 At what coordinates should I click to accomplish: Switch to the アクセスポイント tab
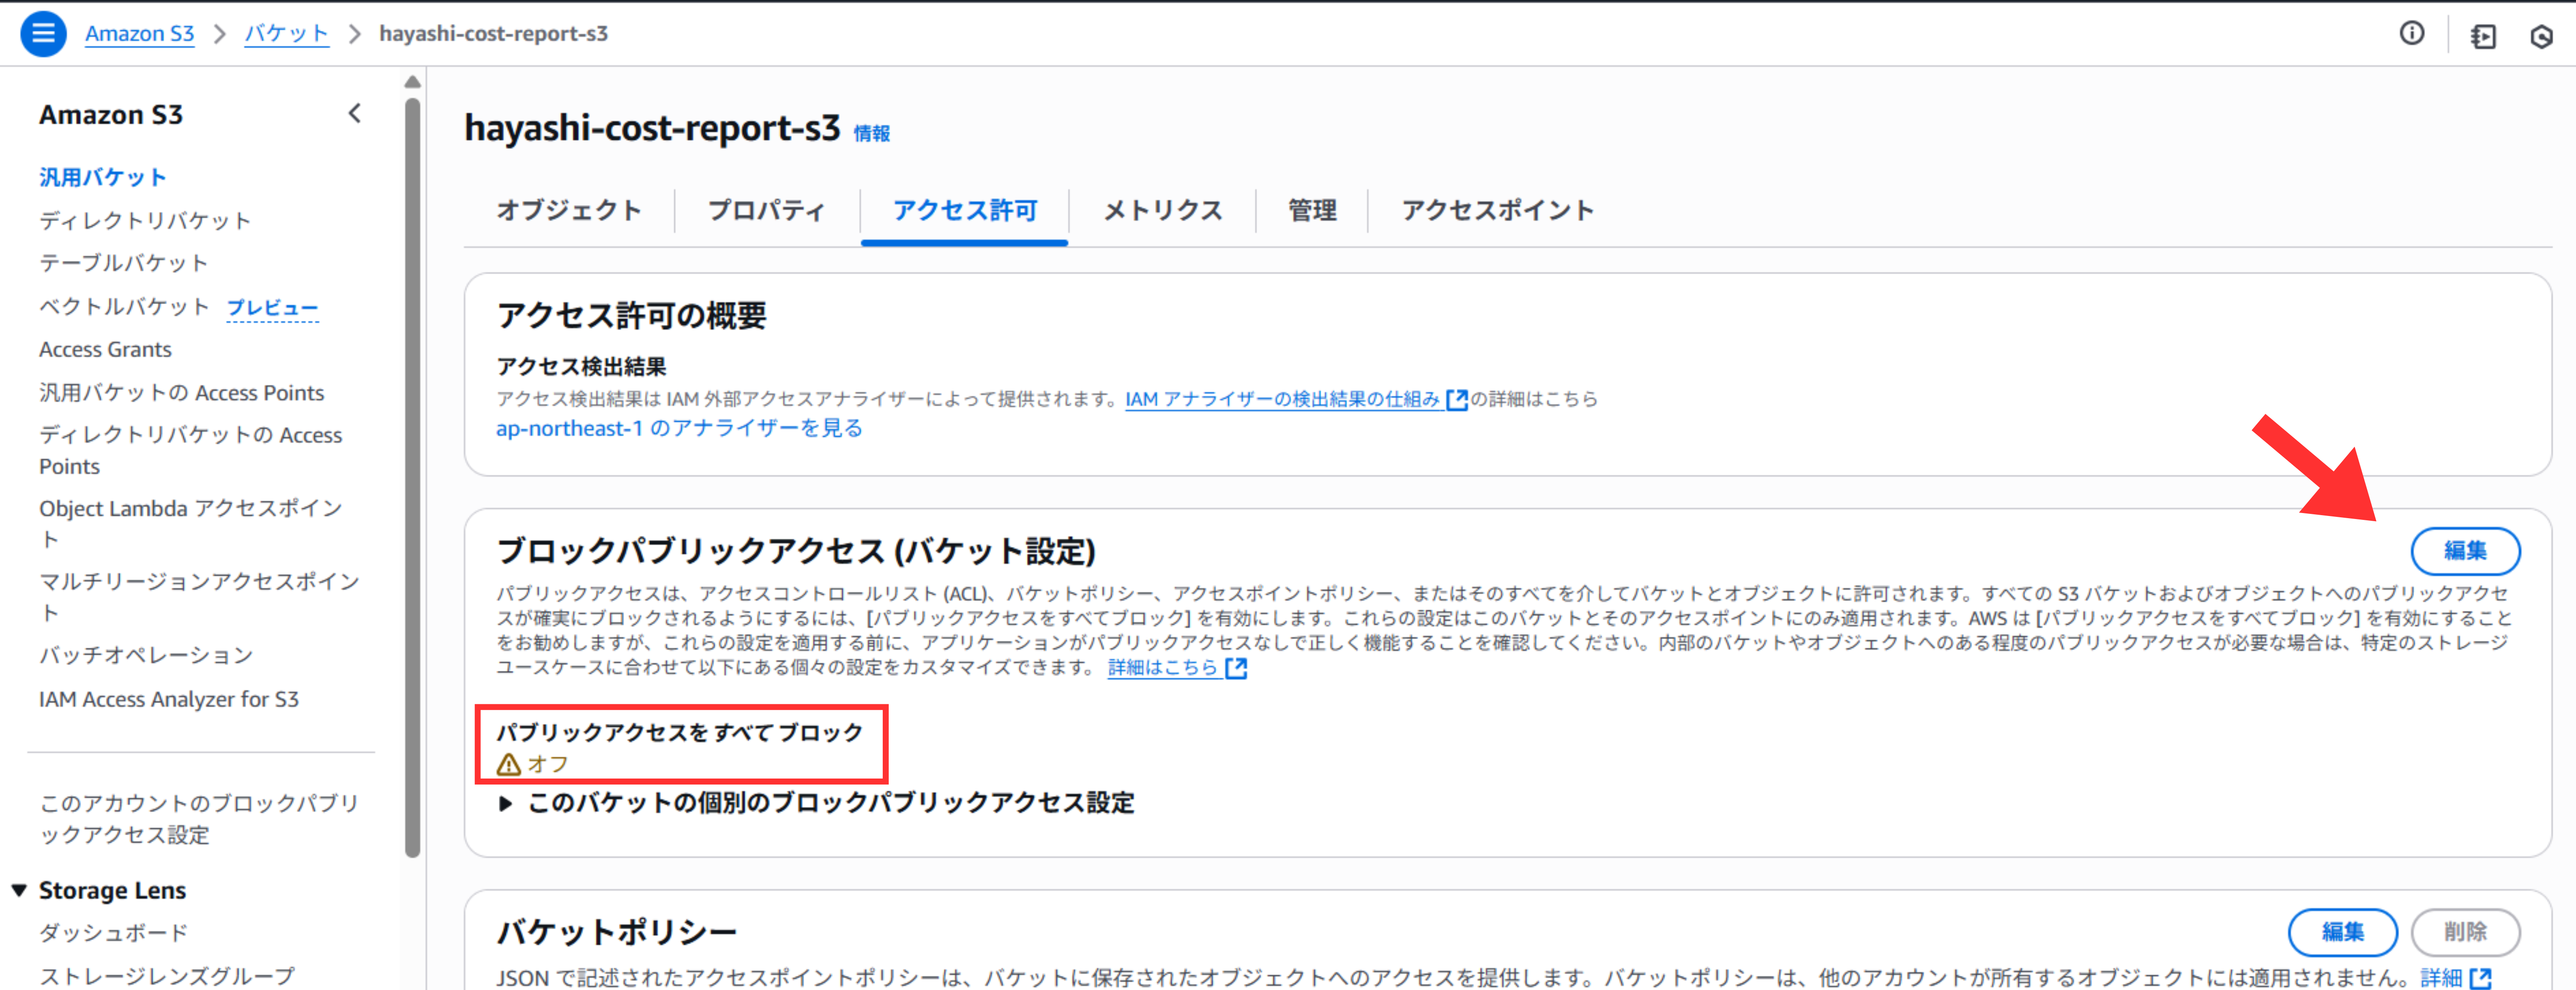point(1497,211)
